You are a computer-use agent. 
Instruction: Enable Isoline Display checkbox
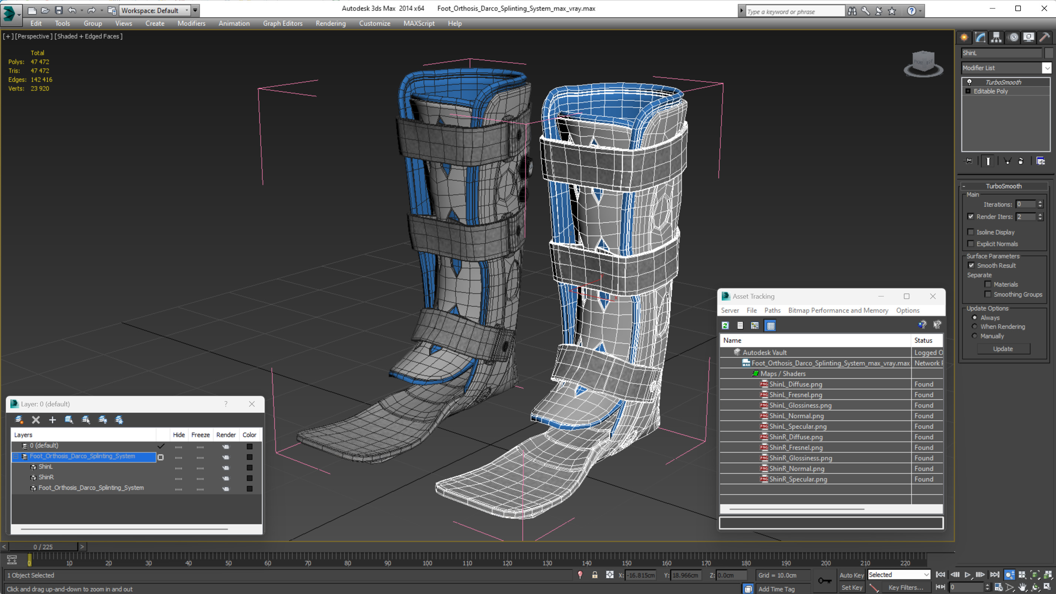click(971, 232)
